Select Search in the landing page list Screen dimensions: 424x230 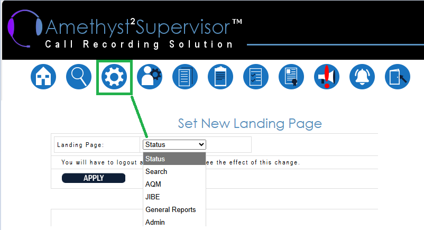174,171
